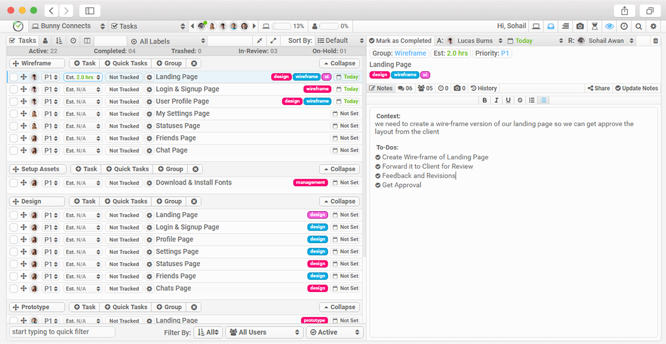The image size is (666, 344).
Task: Open reviewer Sohail Awan dropdown
Action: [x=606, y=41]
